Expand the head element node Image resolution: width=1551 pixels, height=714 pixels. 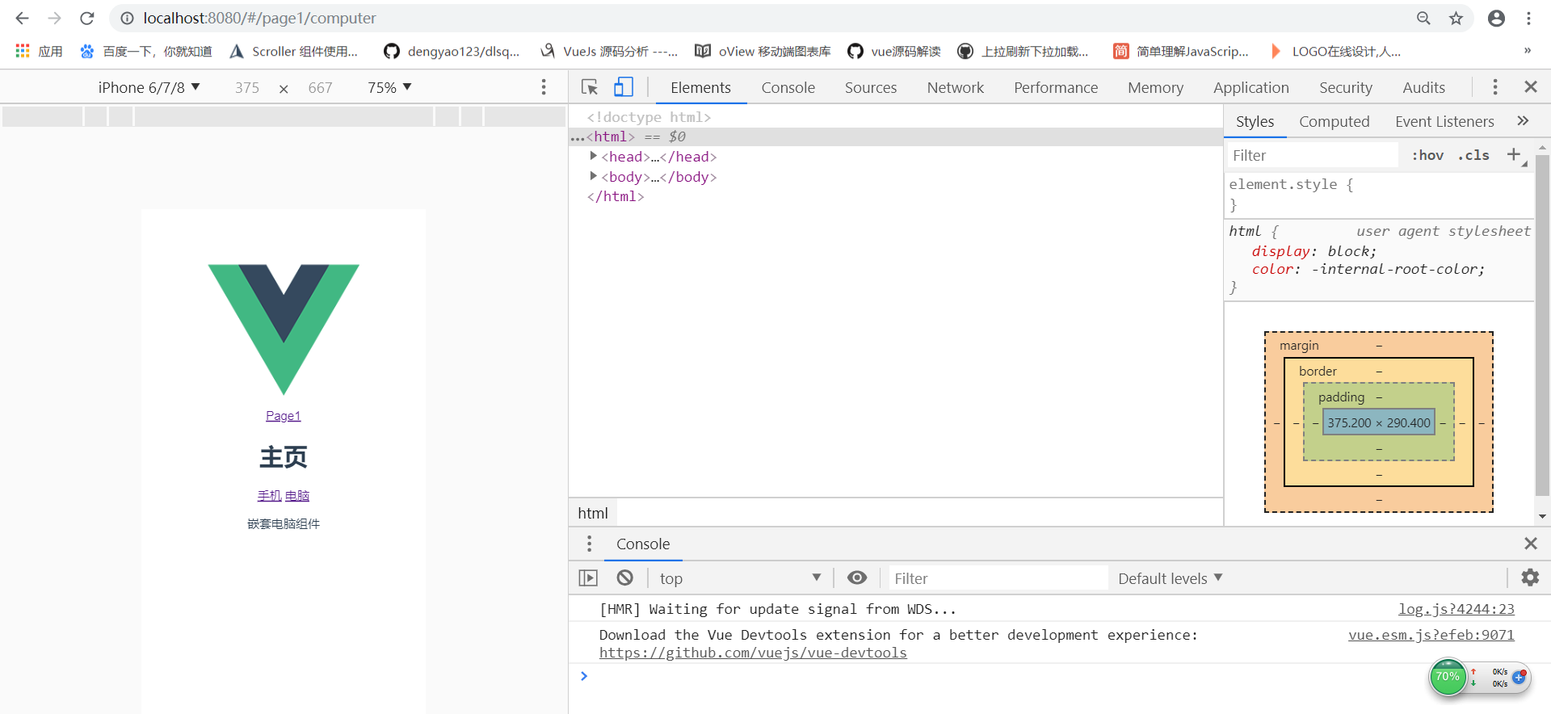(594, 156)
